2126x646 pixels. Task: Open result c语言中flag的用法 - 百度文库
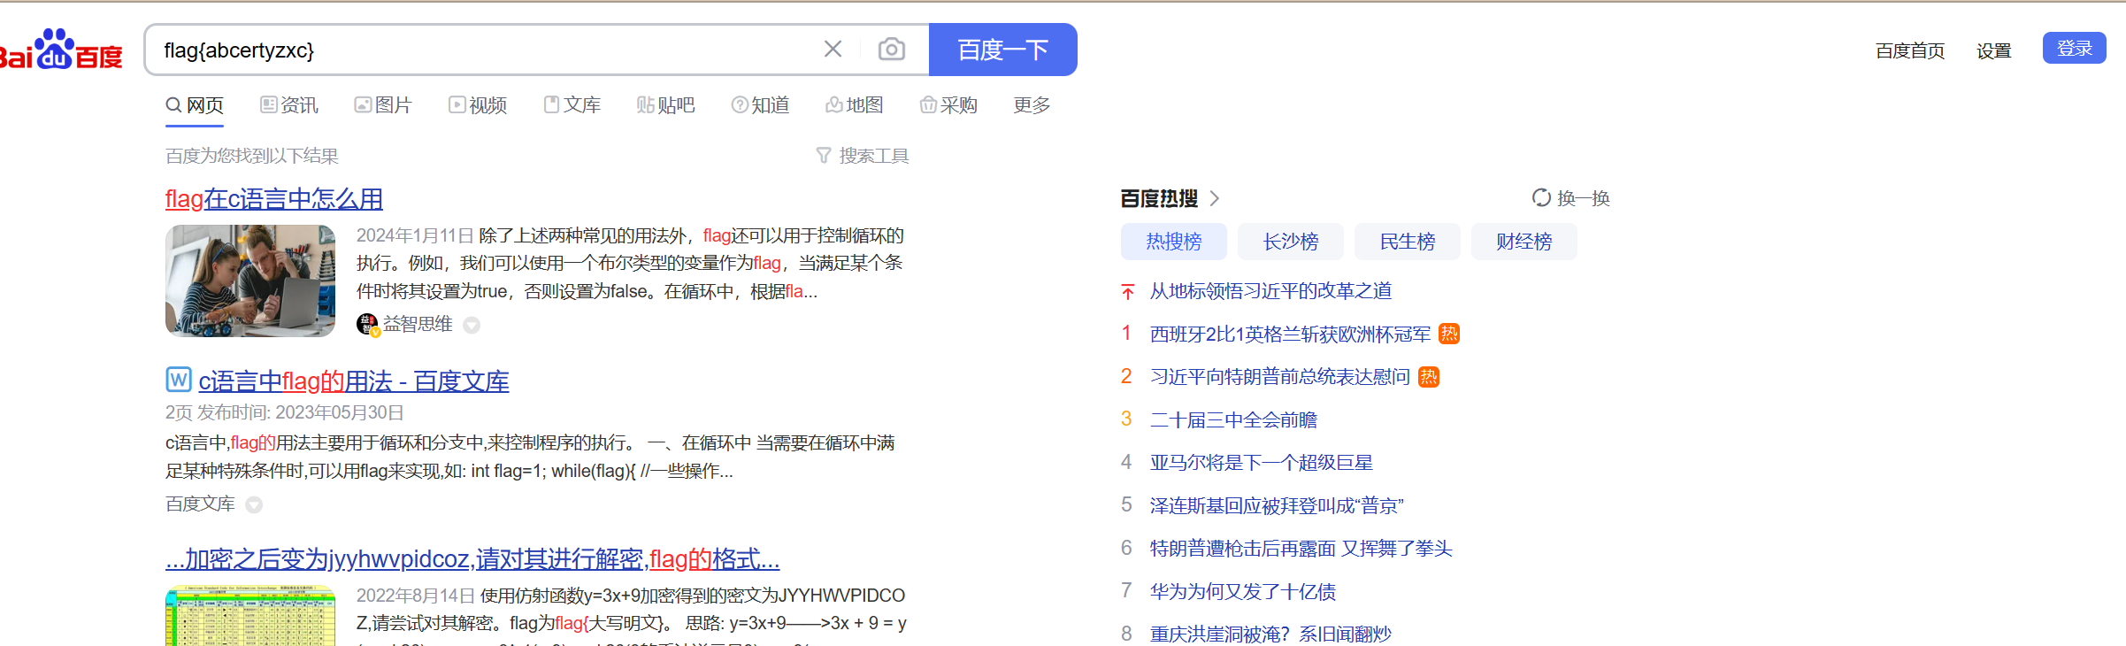354,381
